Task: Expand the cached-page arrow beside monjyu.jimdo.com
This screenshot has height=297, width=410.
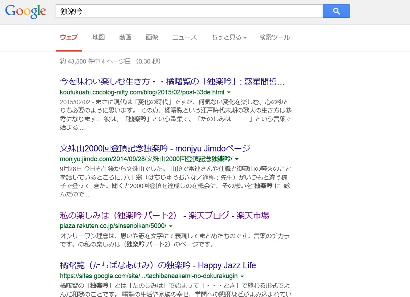Action: click(237, 159)
